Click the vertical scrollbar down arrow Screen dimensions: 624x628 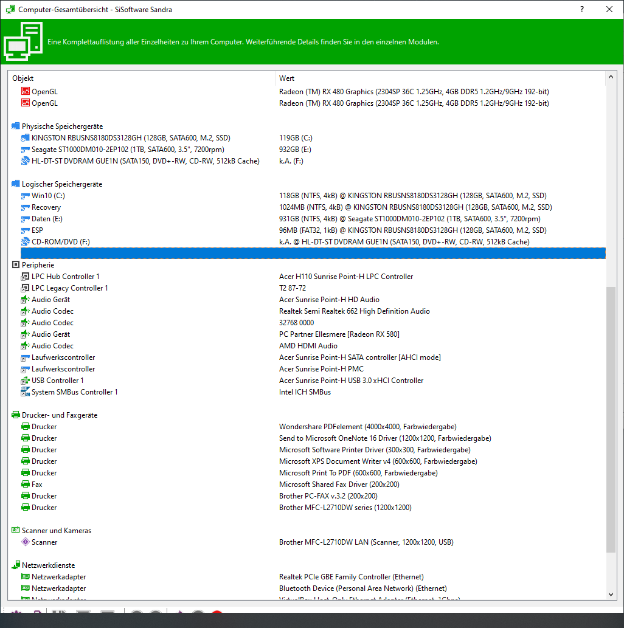tap(611, 594)
